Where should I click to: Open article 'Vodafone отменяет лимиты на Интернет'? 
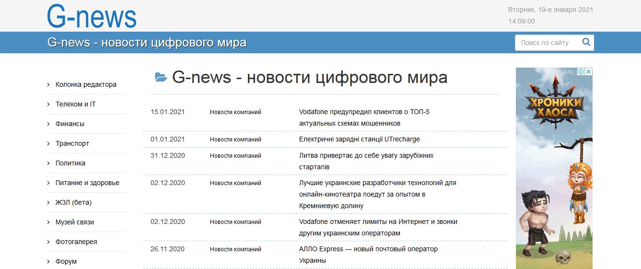378,227
